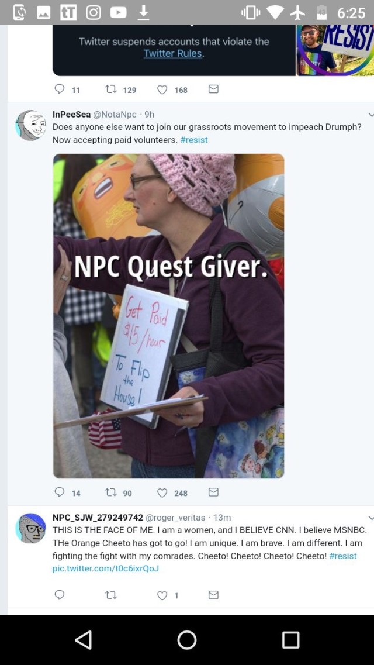Open the #resist hashtag in InPeeSea tweet
The height and width of the screenshot is (665, 374).
194,140
